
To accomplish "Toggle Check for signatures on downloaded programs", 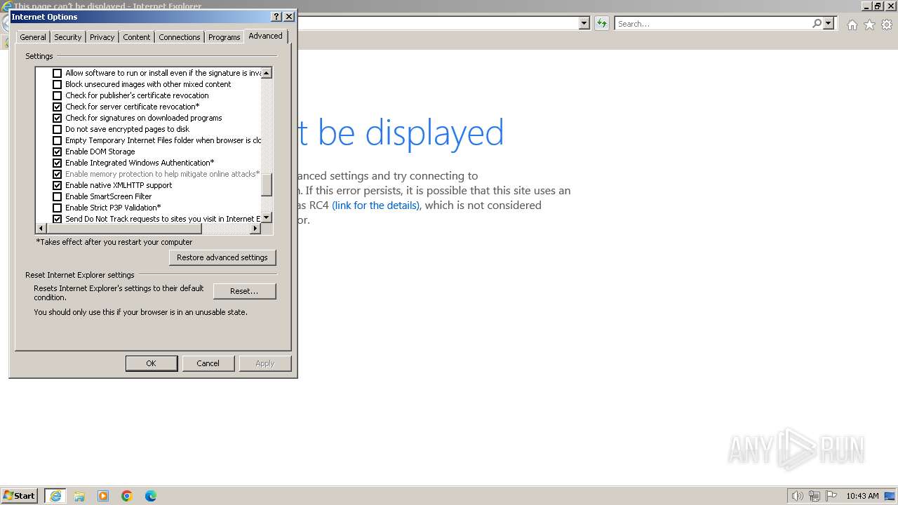I will (x=58, y=118).
